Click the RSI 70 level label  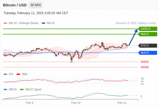click(142, 79)
